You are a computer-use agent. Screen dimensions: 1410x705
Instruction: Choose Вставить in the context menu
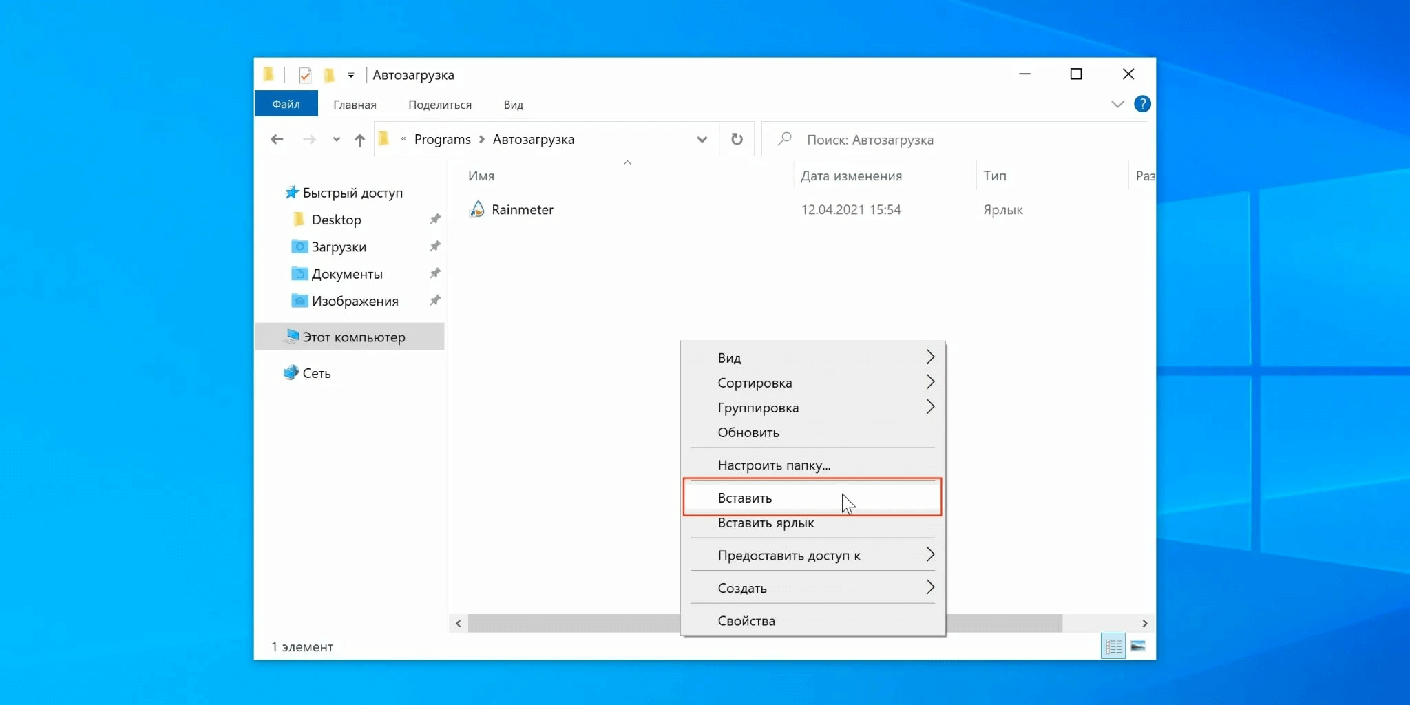coord(745,498)
